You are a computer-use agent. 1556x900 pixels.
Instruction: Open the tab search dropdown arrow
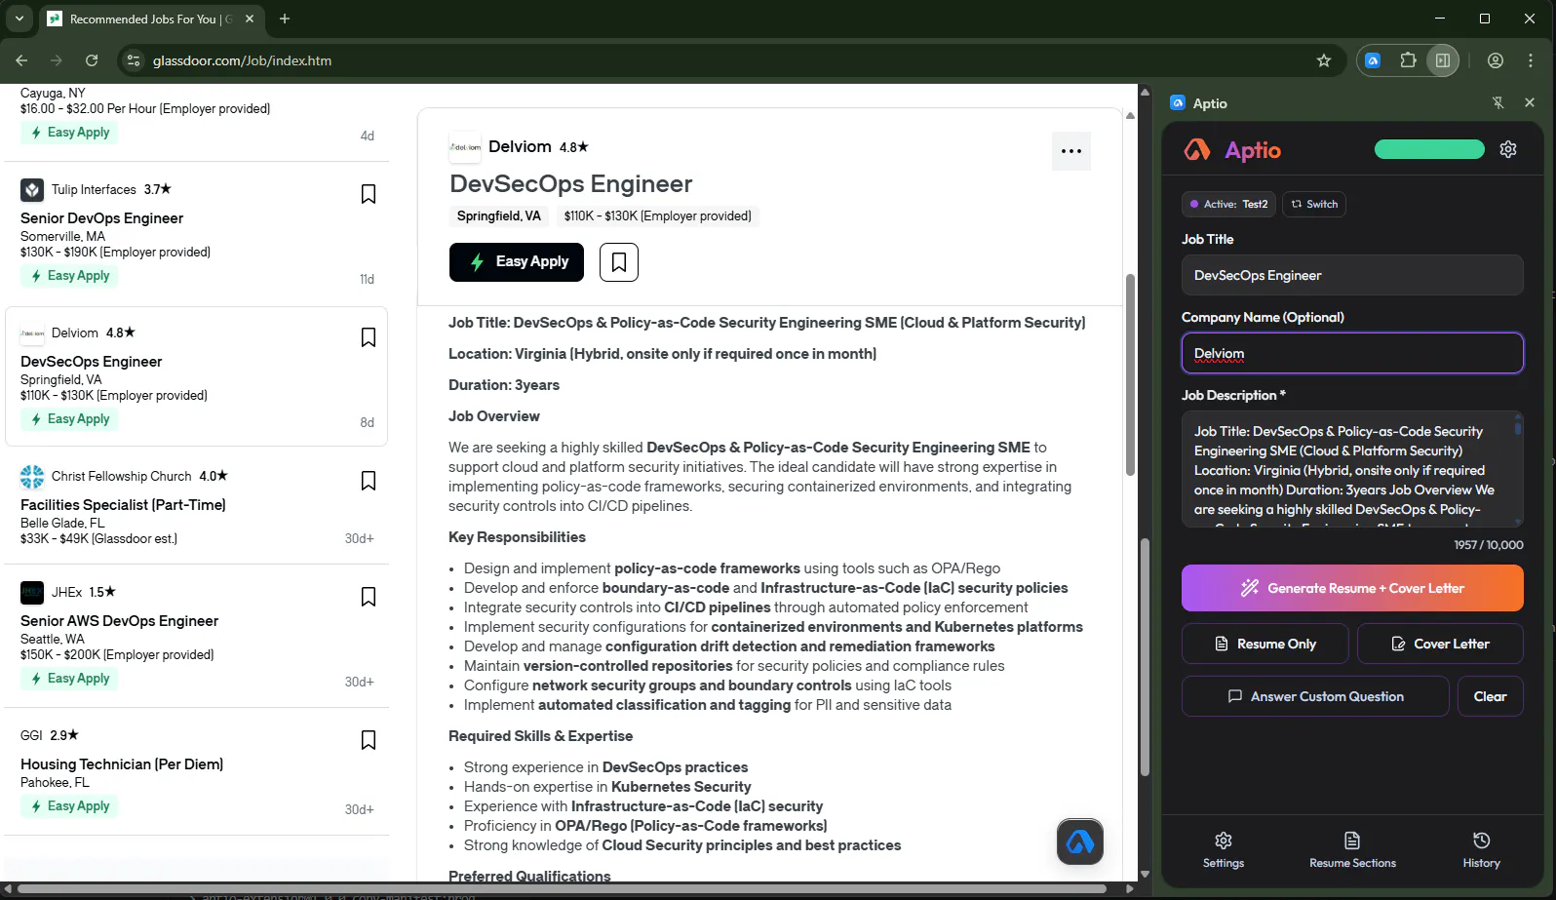(19, 19)
